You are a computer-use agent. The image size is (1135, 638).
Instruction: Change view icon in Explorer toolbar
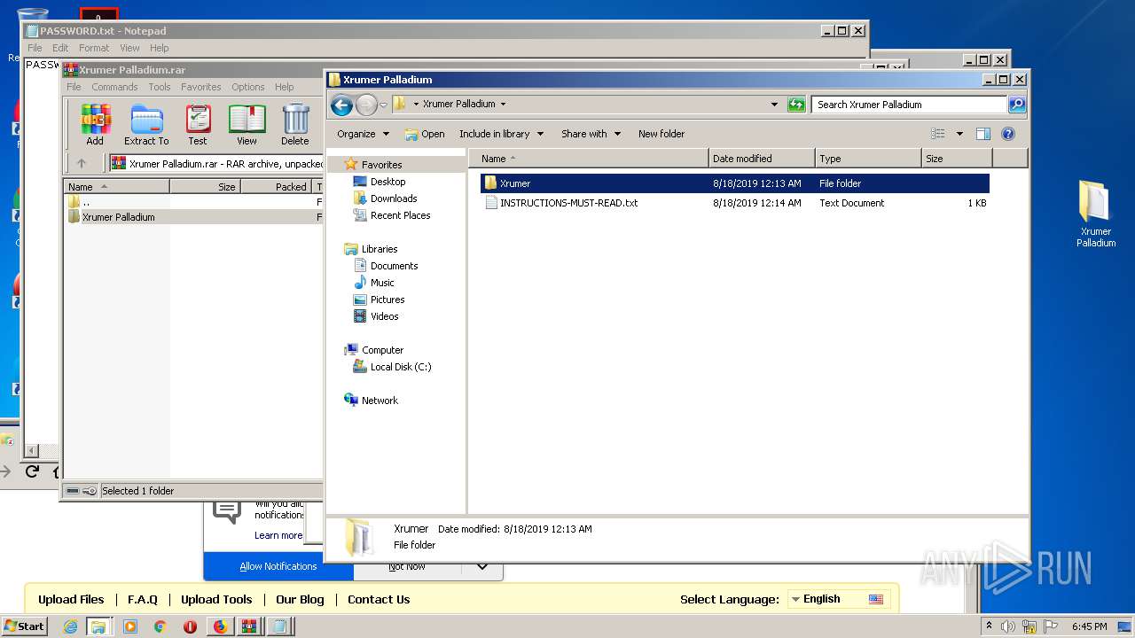(938, 134)
